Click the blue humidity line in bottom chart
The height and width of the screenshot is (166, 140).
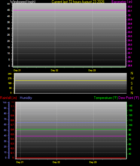pos(71,123)
